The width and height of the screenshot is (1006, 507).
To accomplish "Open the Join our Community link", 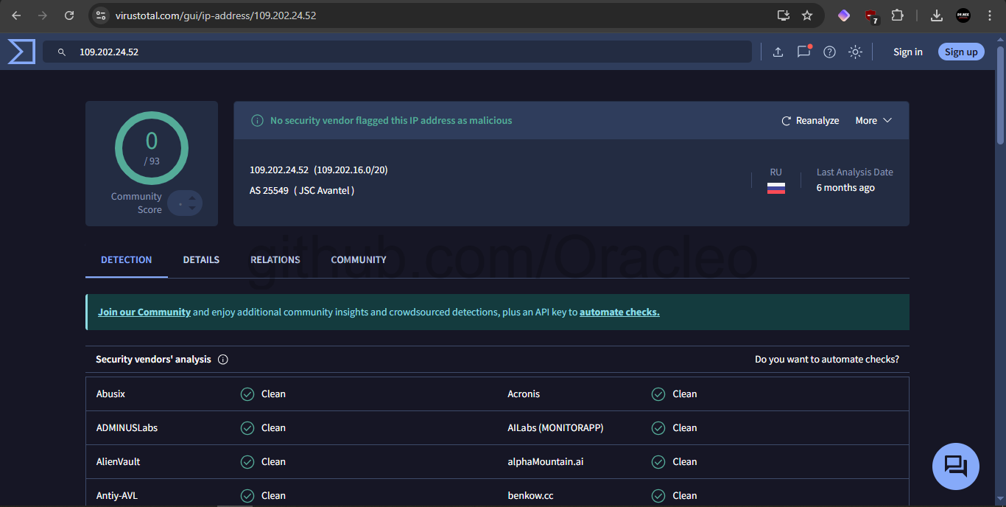I will coord(144,312).
